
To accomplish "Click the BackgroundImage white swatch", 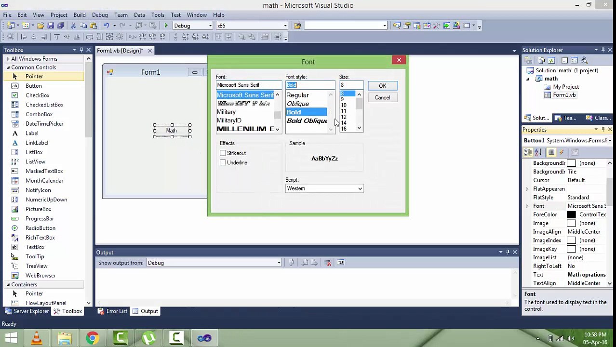I will (x=571, y=163).
